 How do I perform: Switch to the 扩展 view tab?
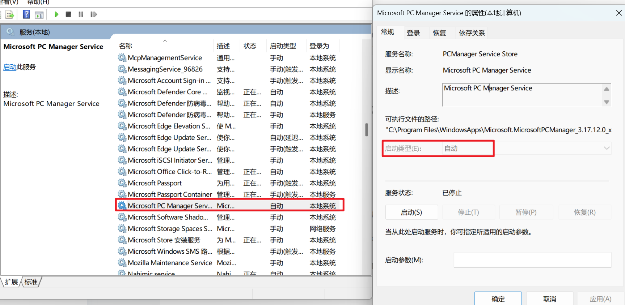(x=12, y=282)
